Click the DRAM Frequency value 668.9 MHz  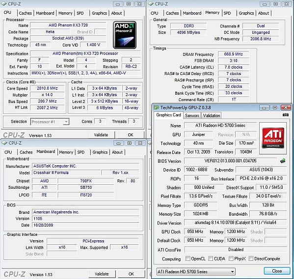[x=234, y=54]
